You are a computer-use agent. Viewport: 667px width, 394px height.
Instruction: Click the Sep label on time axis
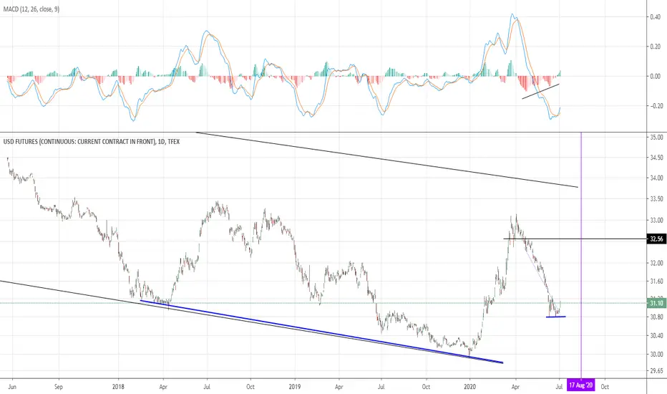(59, 387)
